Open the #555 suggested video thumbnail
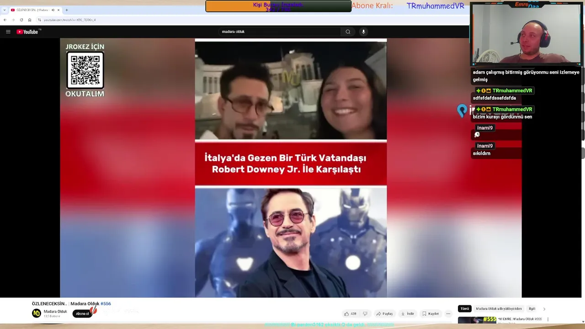Image resolution: width=585 pixels, height=329 pixels. pos(477,320)
